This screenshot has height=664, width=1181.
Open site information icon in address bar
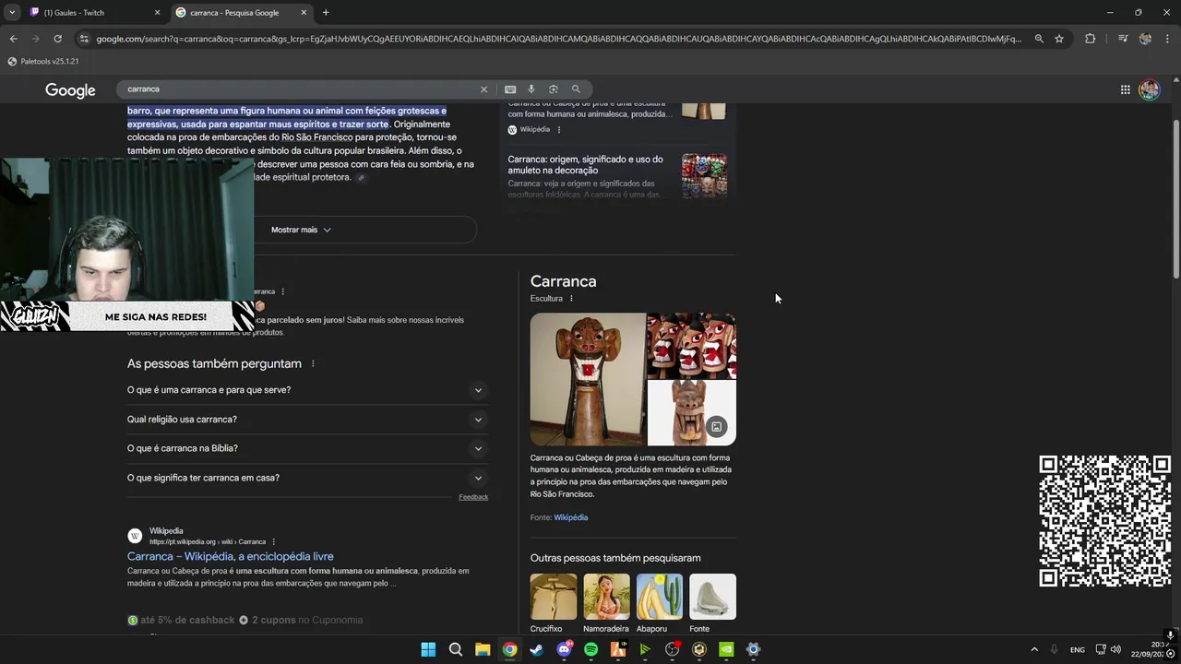[84, 39]
